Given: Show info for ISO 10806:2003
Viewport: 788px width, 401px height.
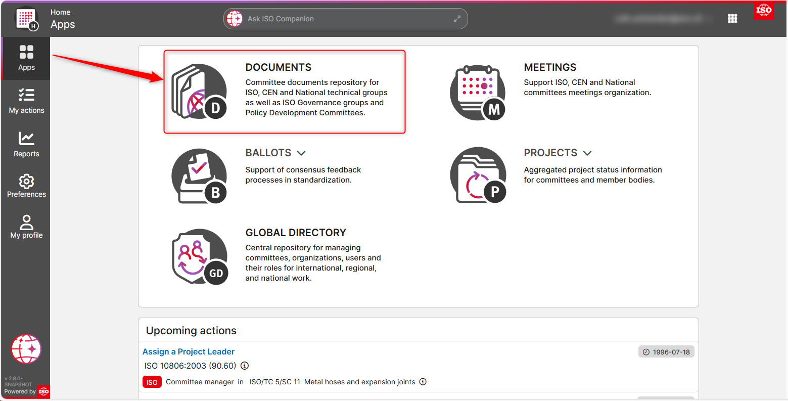Looking at the screenshot, I should (x=245, y=366).
